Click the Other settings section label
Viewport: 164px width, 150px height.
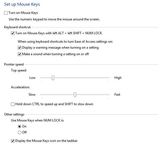14,114
